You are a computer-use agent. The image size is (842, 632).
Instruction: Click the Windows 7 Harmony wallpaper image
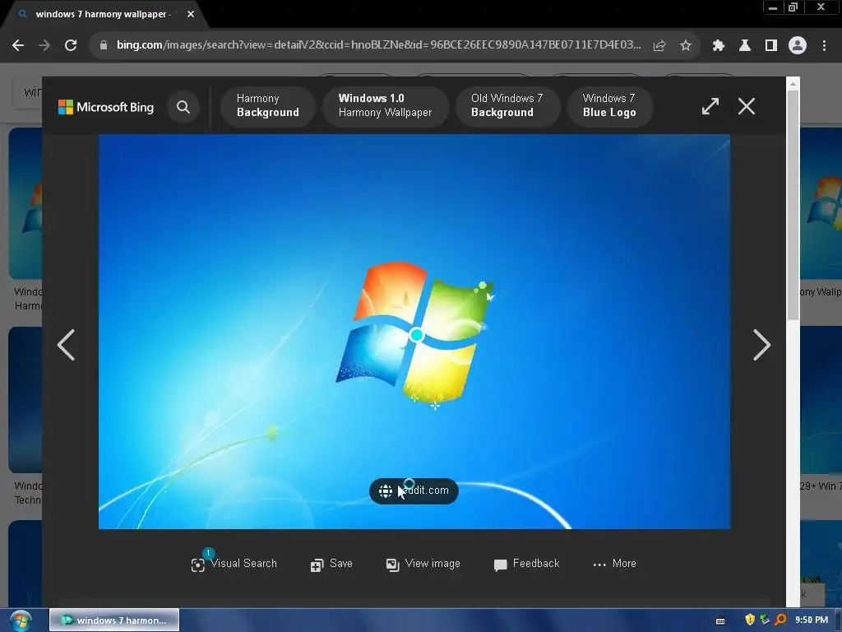[x=414, y=332]
